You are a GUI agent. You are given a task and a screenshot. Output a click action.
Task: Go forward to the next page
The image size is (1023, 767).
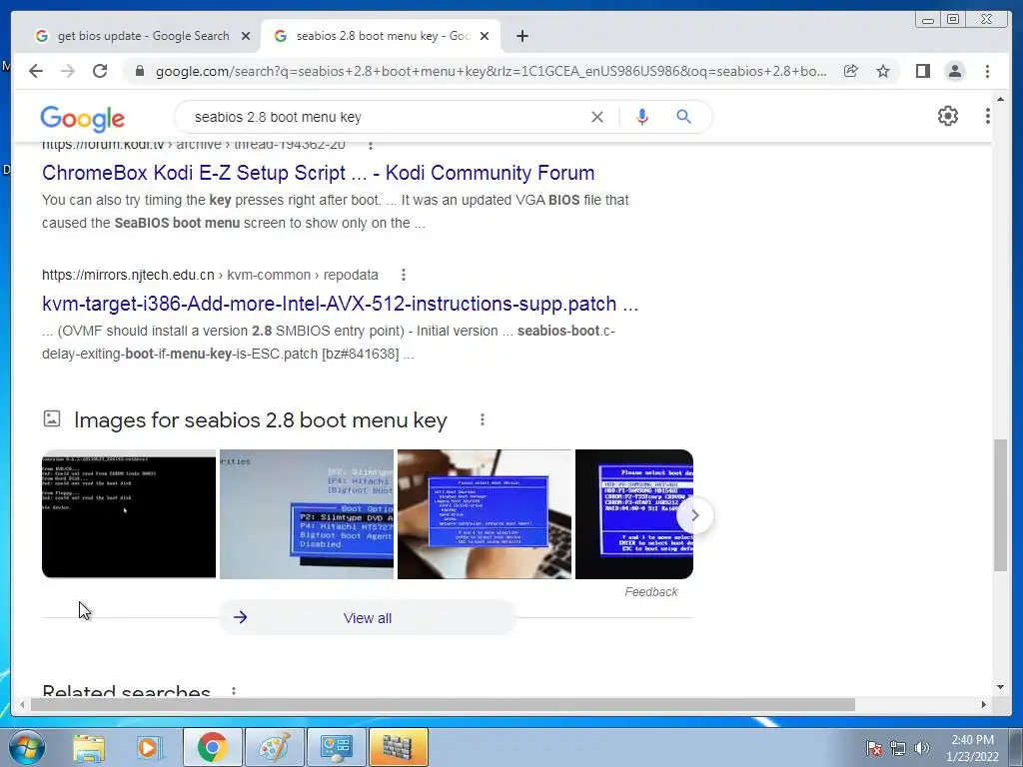(68, 71)
